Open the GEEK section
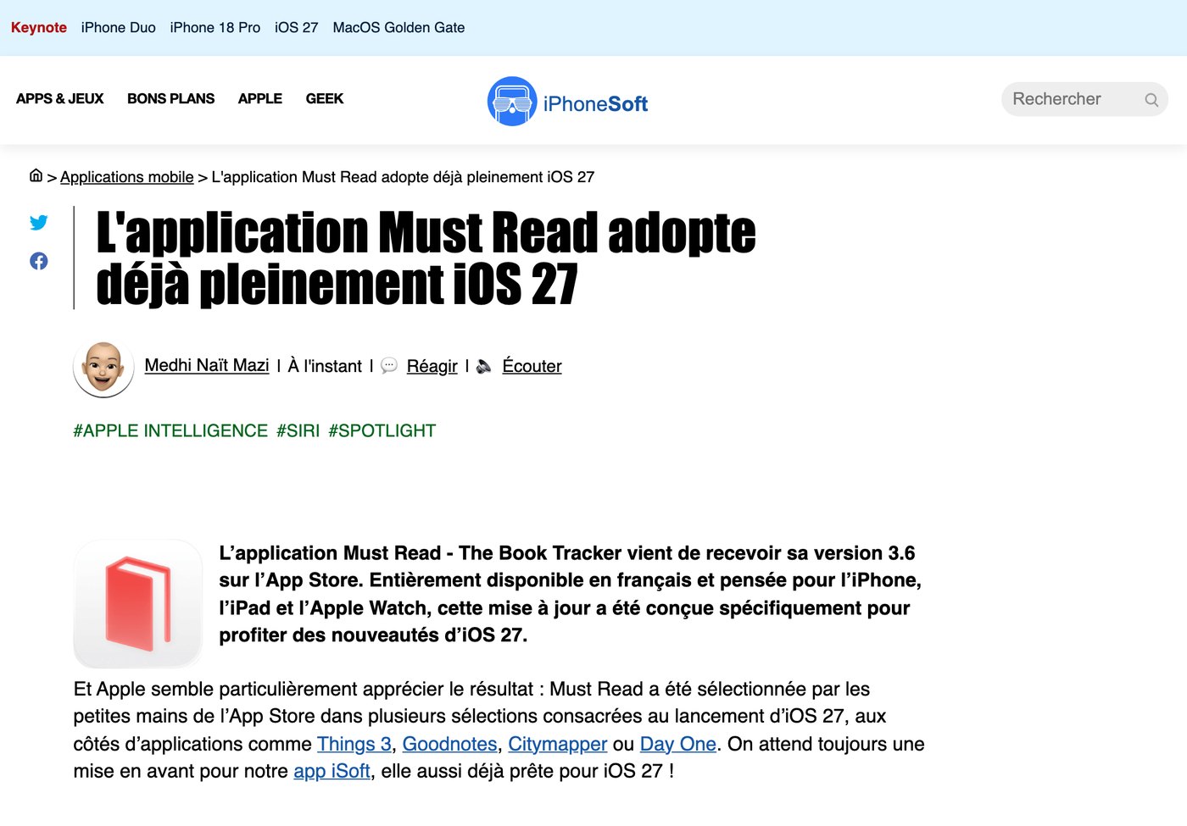This screenshot has width=1187, height=826. (x=325, y=99)
